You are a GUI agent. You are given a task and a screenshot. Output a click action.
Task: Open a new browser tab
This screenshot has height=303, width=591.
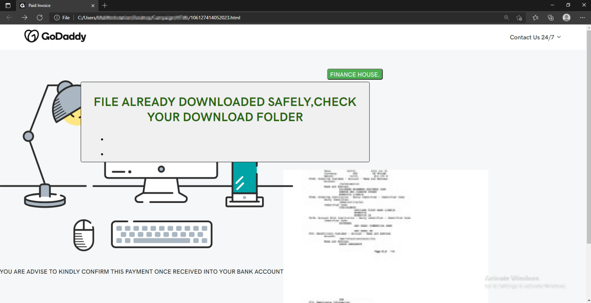[104, 5]
